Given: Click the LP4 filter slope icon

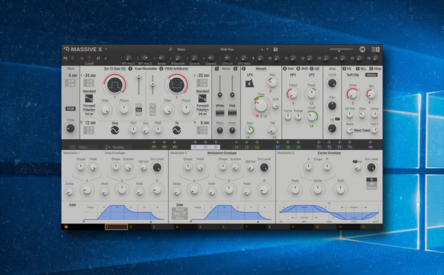Looking at the screenshot, I should 250,84.
